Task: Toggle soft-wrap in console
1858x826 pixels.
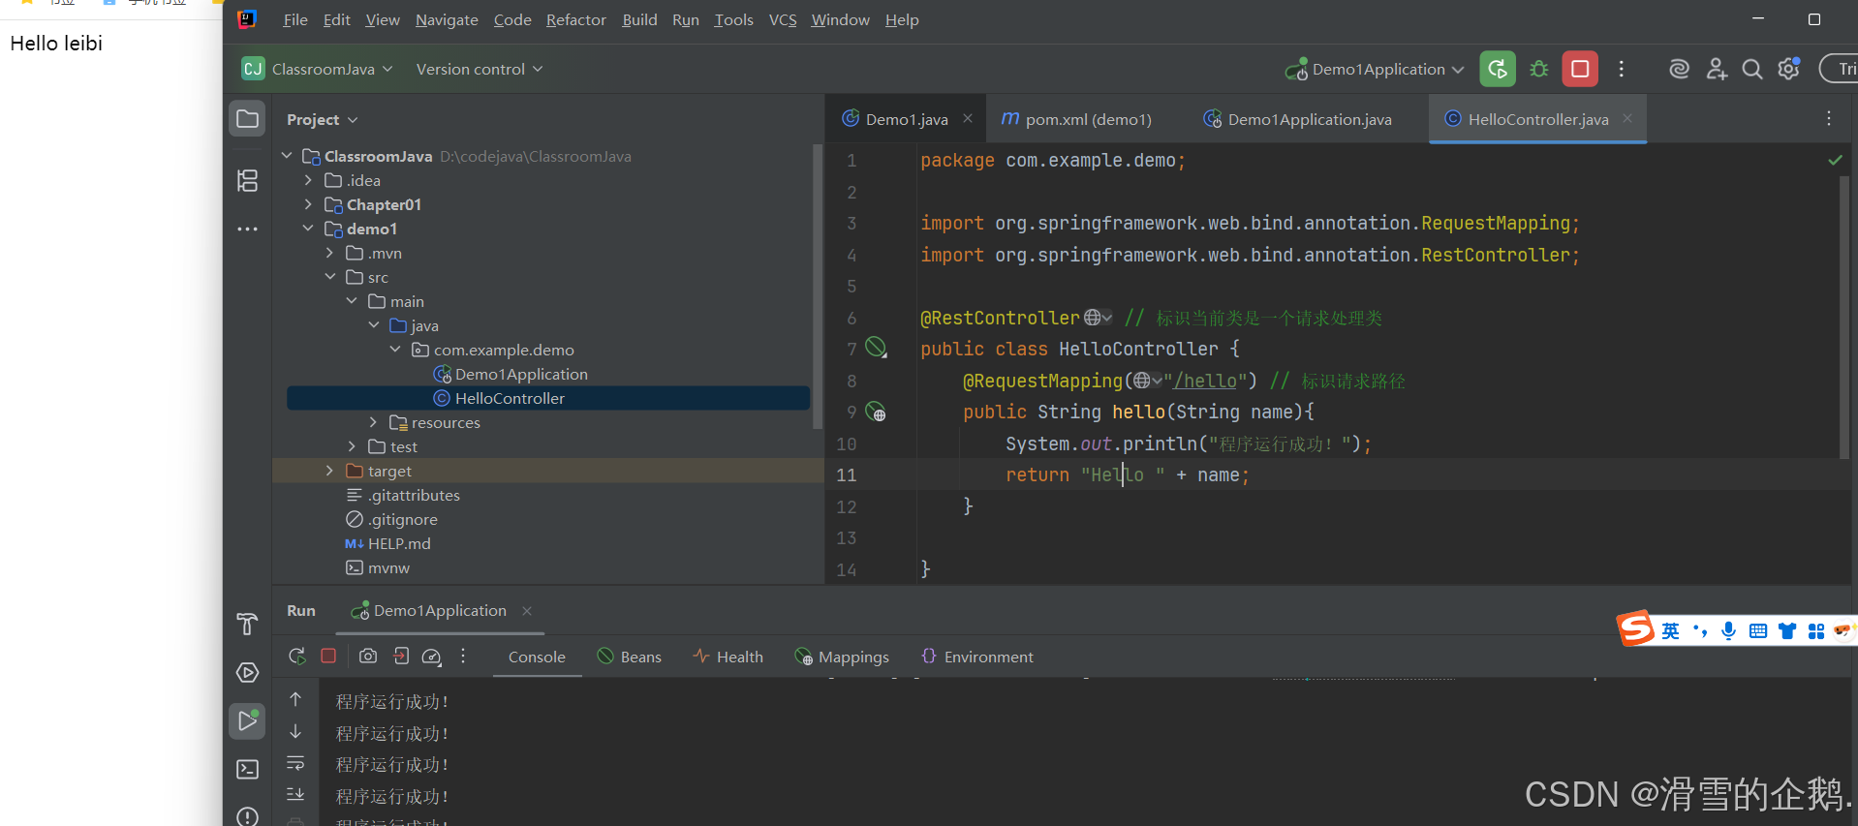Action: point(296,763)
